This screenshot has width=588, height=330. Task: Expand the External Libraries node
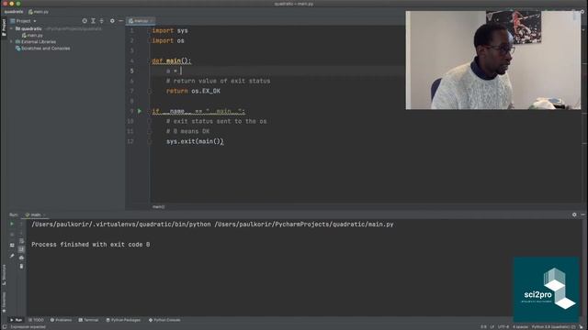pos(11,41)
